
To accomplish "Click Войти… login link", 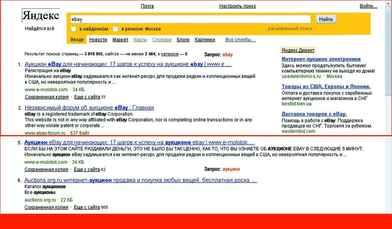I will 368,6.
